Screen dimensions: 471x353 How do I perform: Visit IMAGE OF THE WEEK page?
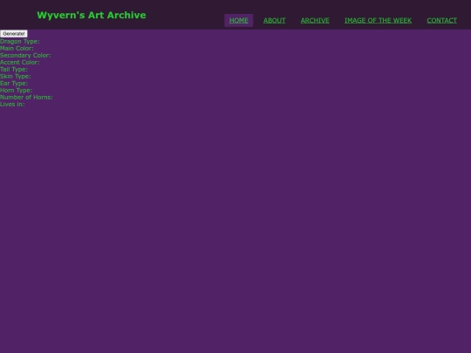click(x=378, y=20)
